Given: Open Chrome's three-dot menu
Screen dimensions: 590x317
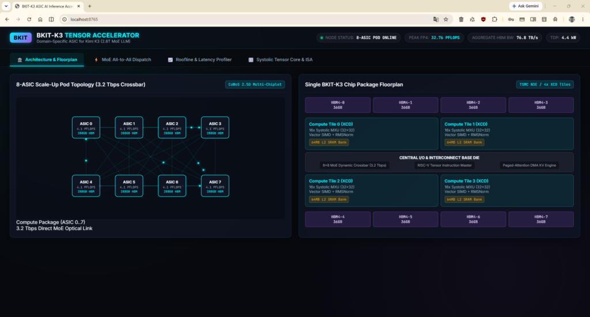Looking at the screenshot, I should pos(583,19).
